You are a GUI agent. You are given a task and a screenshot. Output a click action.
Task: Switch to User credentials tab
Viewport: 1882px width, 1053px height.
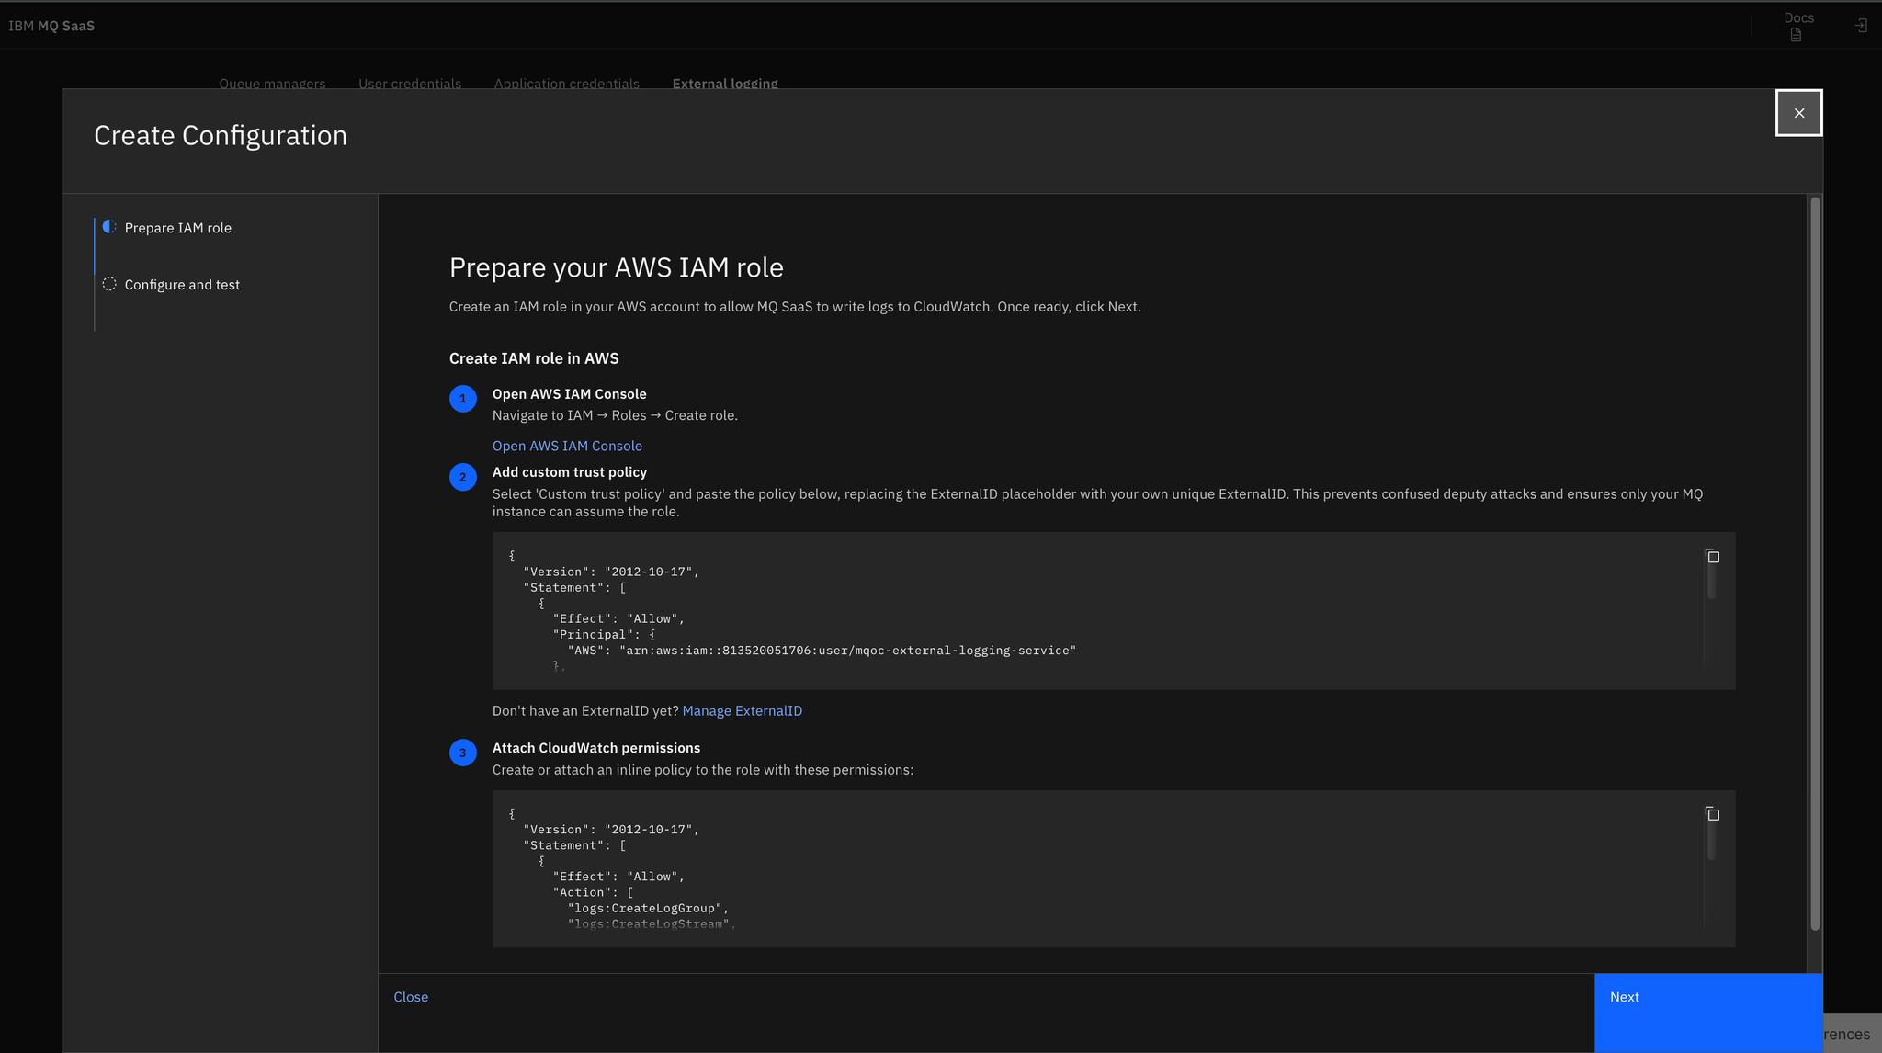click(410, 83)
